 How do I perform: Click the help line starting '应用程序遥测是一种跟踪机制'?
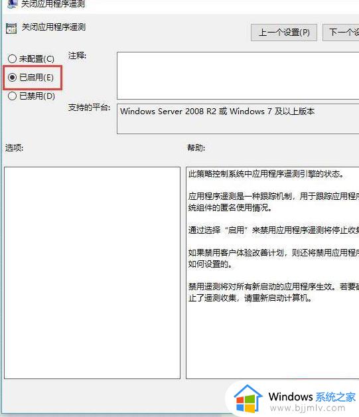(x=273, y=197)
